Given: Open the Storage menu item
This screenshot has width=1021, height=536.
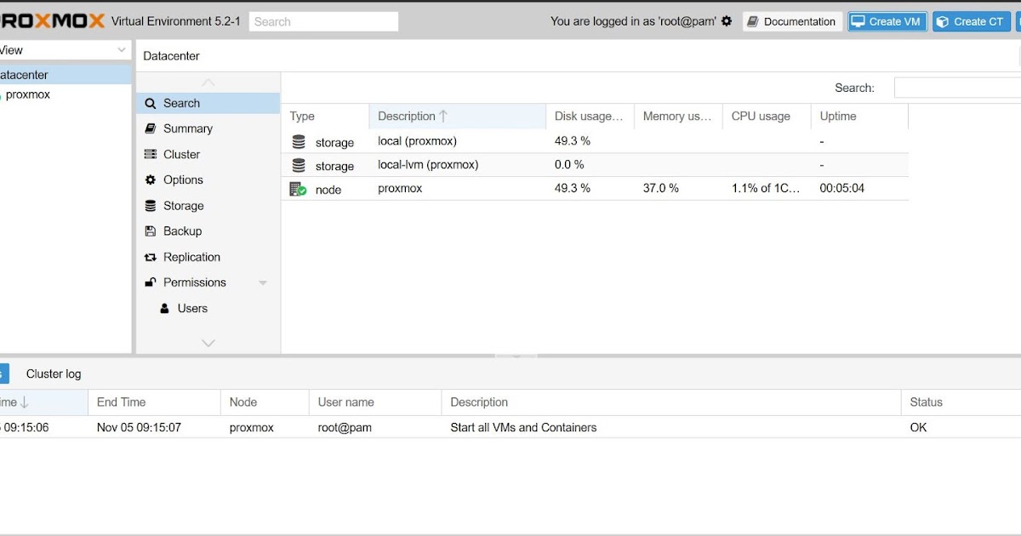Looking at the screenshot, I should 183,206.
